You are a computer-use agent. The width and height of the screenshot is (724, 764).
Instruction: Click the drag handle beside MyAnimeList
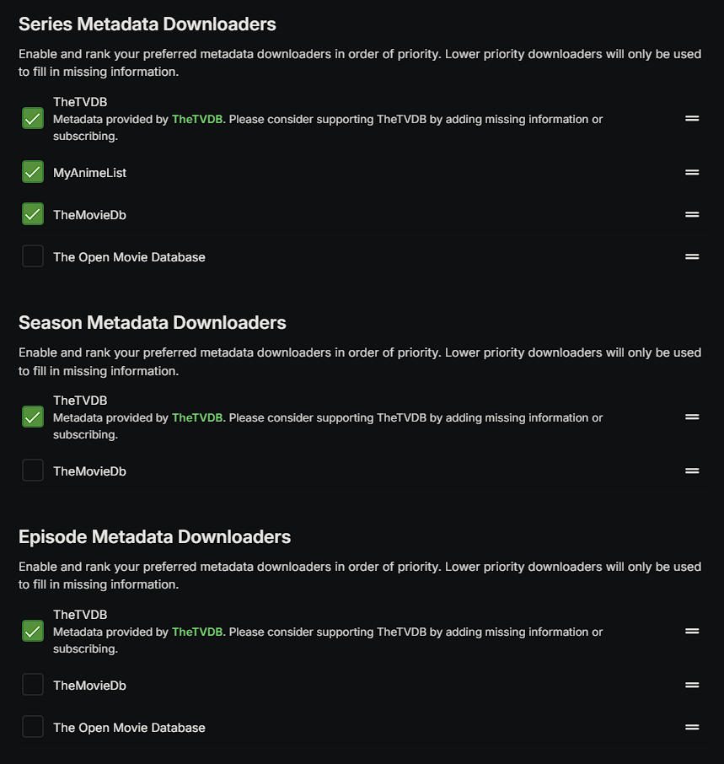tap(692, 172)
